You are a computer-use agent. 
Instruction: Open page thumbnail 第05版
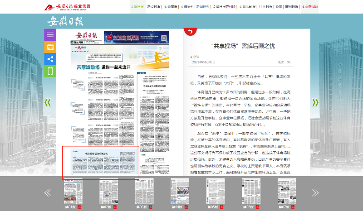pos(216,192)
